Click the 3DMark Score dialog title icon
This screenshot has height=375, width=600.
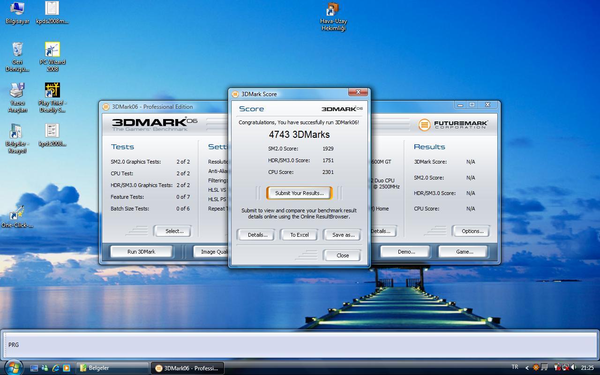point(236,94)
